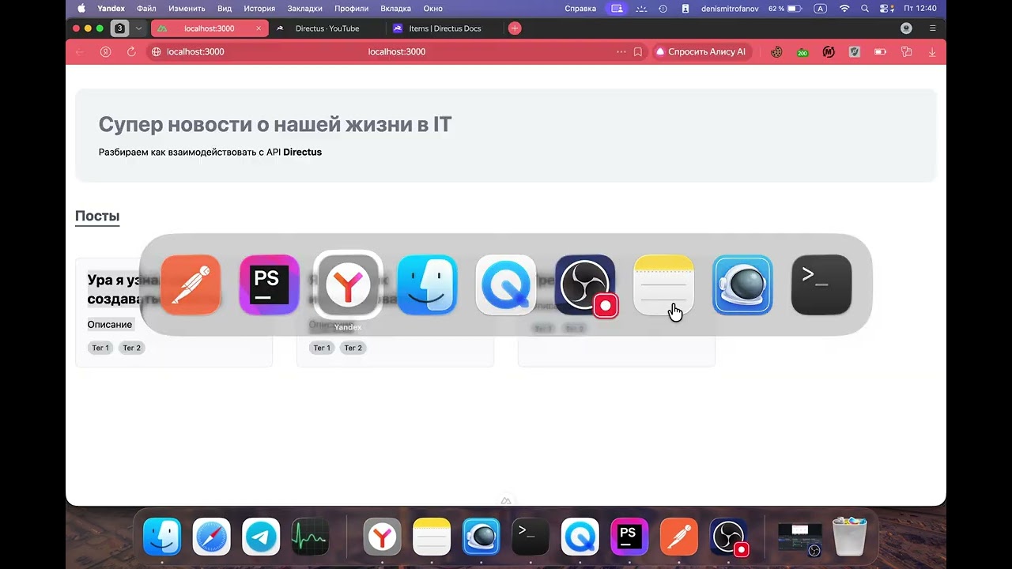Viewport: 1012px width, 569px height.
Task: Open Postman from the Dock
Action: coord(679,537)
